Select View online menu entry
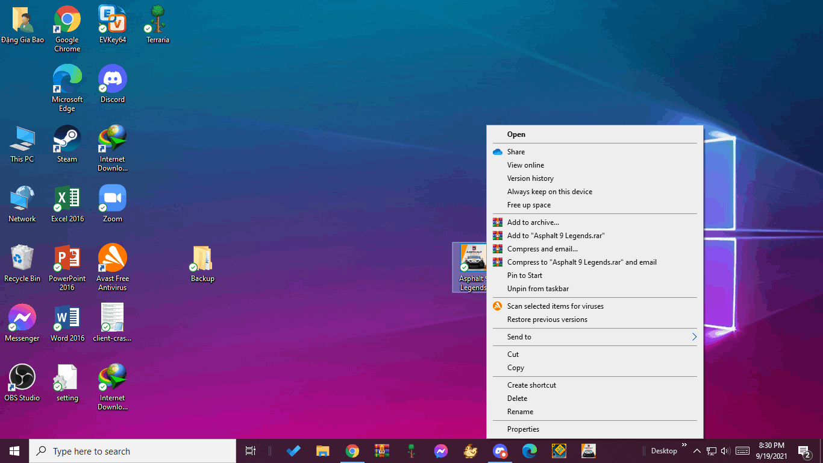Screen dimensions: 823x463 tap(595, 165)
